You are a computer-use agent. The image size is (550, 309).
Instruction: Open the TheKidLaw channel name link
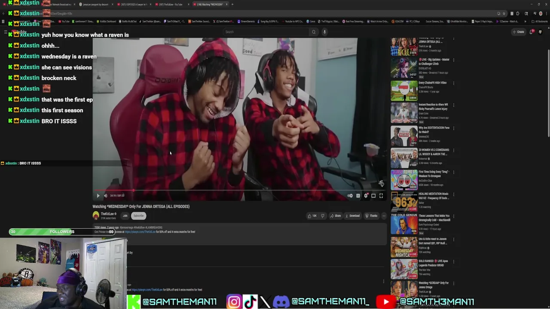[x=107, y=214]
